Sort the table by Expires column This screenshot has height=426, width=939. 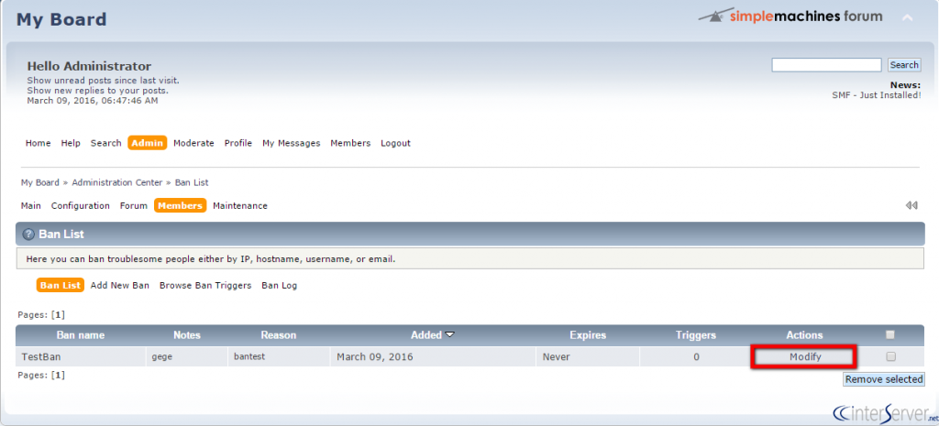click(588, 335)
